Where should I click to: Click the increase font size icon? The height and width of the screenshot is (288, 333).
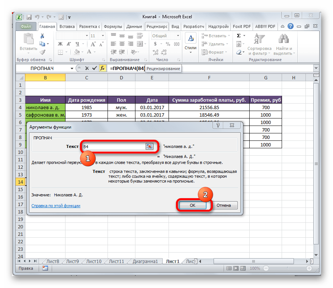point(93,44)
